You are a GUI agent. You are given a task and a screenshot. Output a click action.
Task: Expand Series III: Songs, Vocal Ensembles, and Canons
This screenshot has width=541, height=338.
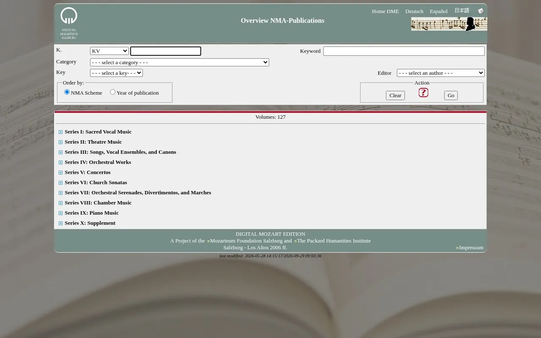(x=60, y=153)
